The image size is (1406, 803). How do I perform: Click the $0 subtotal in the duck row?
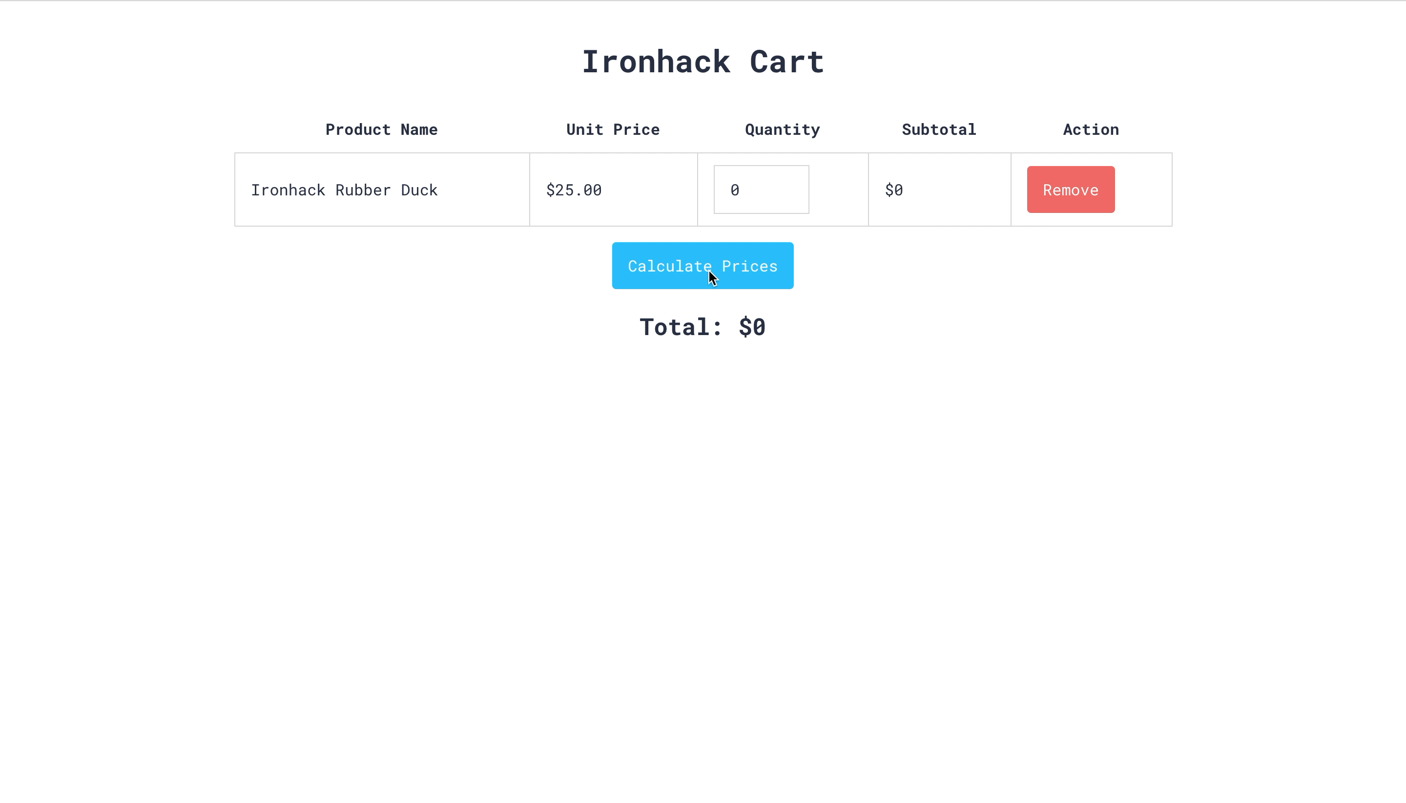(893, 190)
